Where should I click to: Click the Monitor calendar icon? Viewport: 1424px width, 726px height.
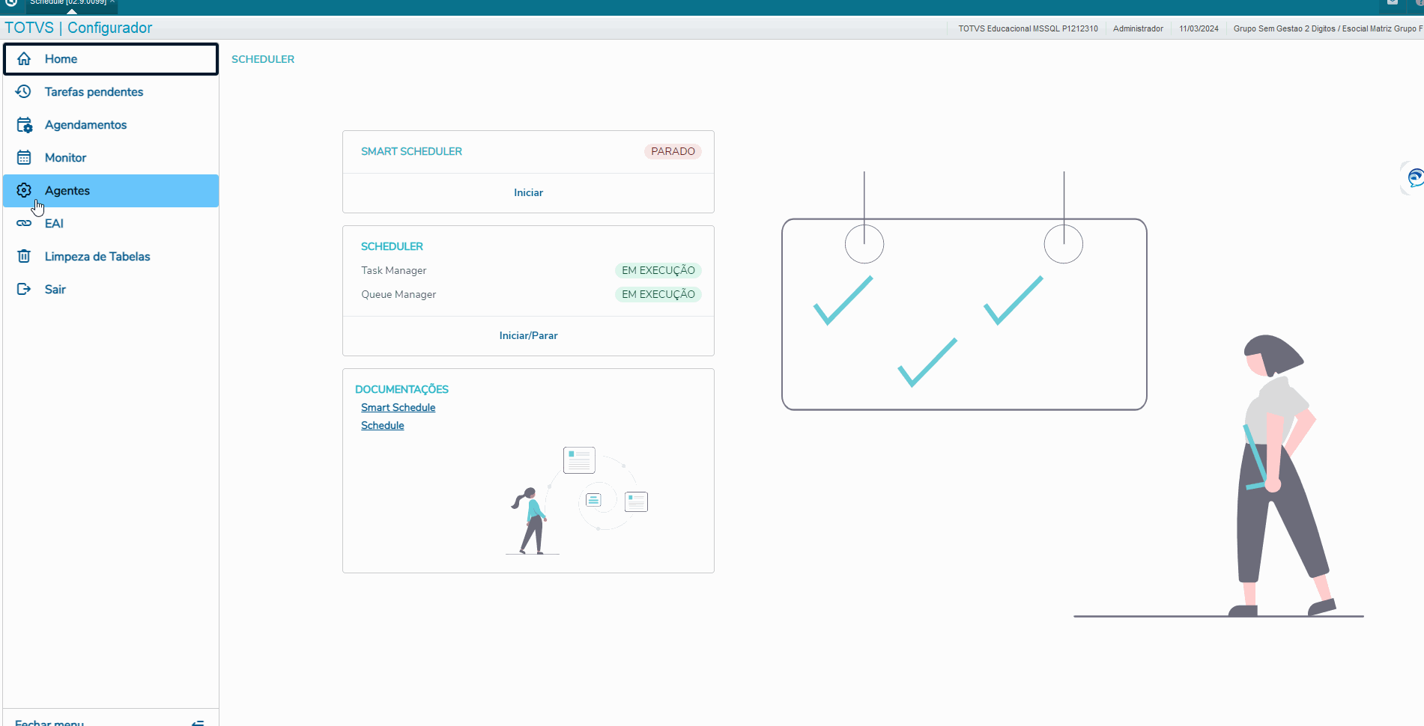[24, 158]
